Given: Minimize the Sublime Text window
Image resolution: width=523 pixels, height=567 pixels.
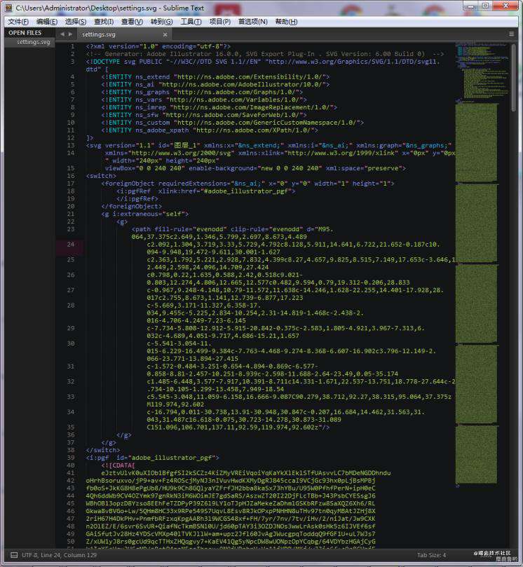Looking at the screenshot, I should [x=471, y=6].
